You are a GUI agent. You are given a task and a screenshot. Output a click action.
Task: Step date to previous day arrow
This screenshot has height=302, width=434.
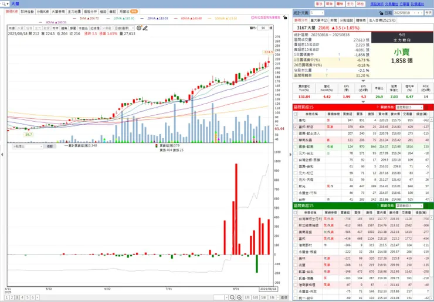coord(418,13)
